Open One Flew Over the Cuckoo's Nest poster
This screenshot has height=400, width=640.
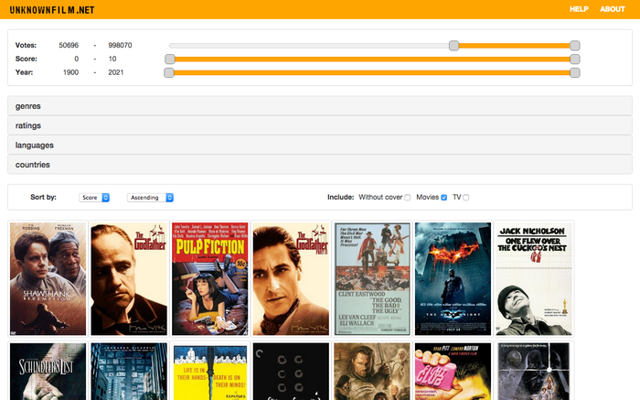tap(534, 278)
